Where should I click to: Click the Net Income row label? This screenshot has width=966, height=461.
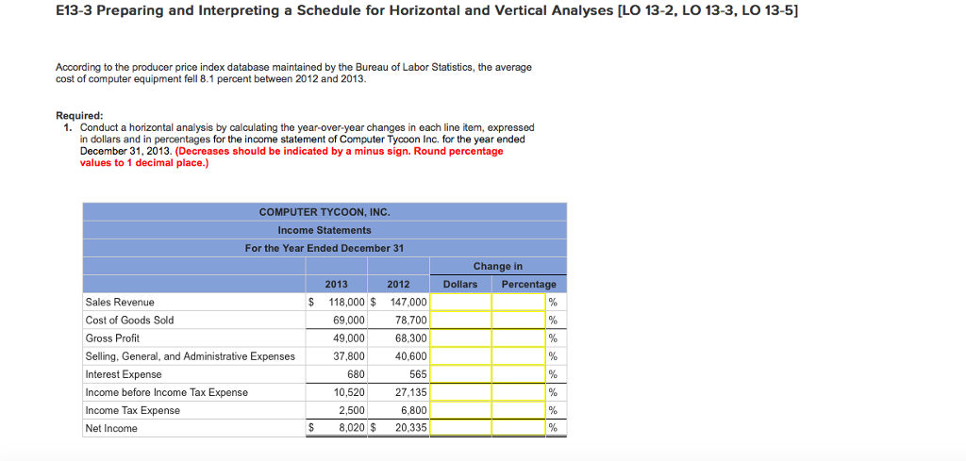point(111,428)
